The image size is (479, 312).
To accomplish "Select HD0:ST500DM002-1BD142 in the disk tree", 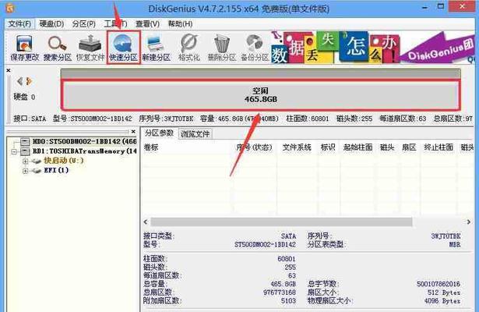I will pos(85,141).
